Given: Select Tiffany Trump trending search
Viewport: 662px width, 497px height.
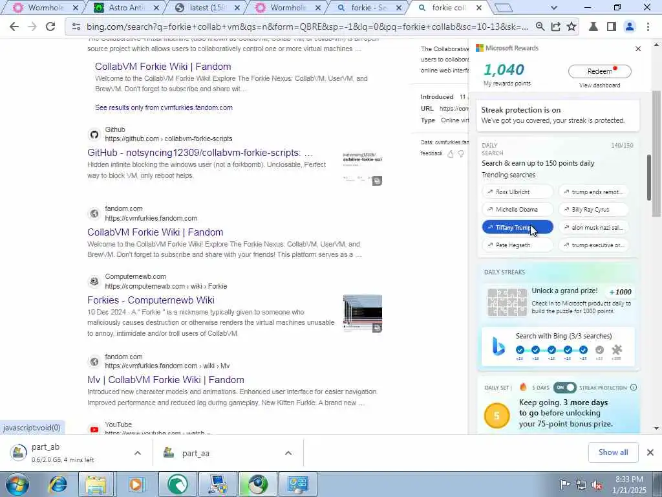Looking at the screenshot, I should pyautogui.click(x=518, y=227).
